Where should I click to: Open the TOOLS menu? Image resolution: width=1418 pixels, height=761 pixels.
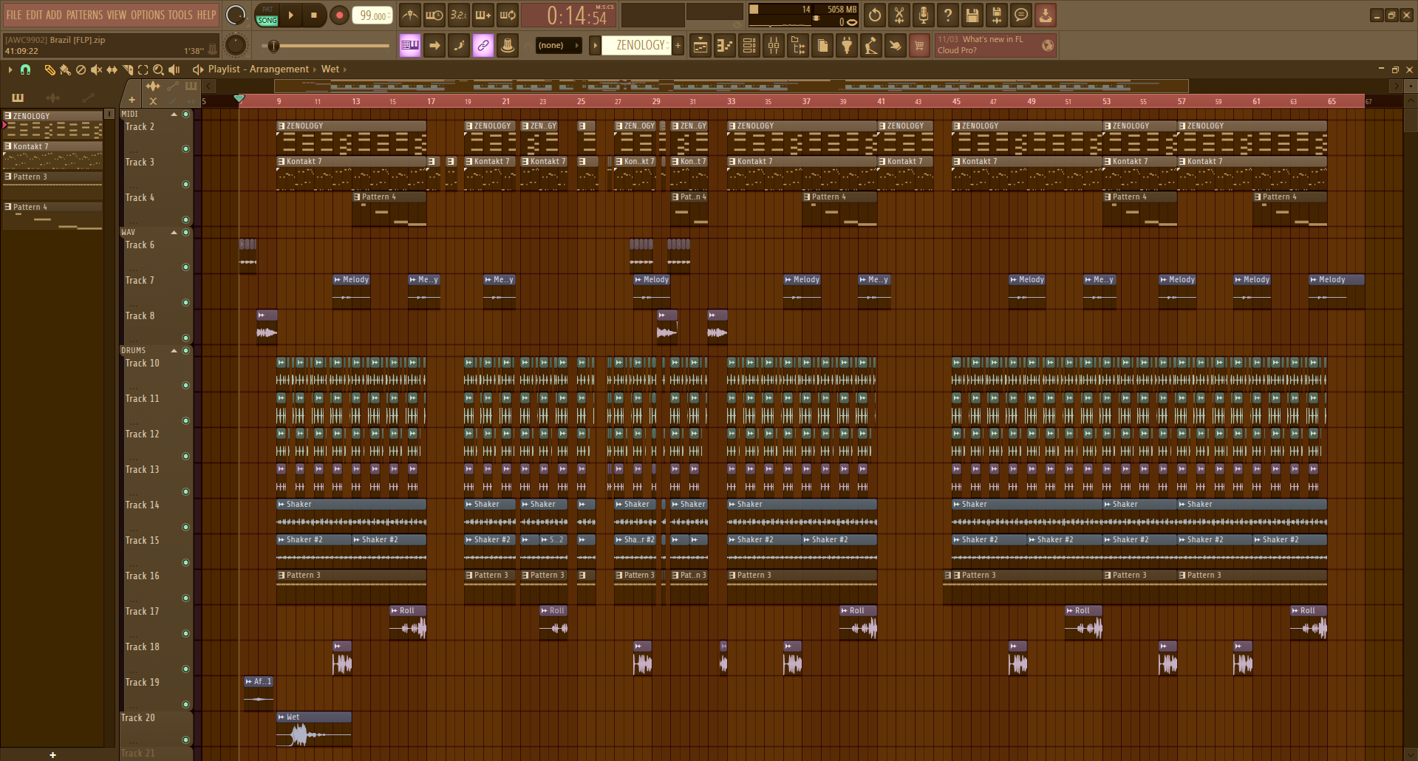180,15
